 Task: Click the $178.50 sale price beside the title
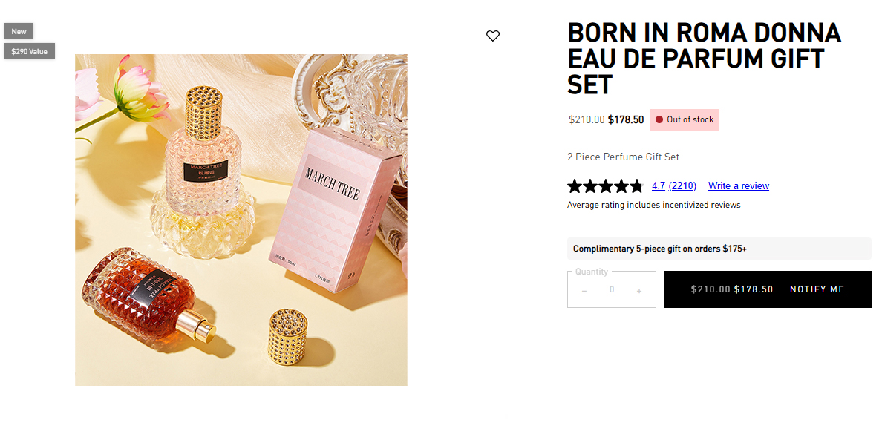626,119
